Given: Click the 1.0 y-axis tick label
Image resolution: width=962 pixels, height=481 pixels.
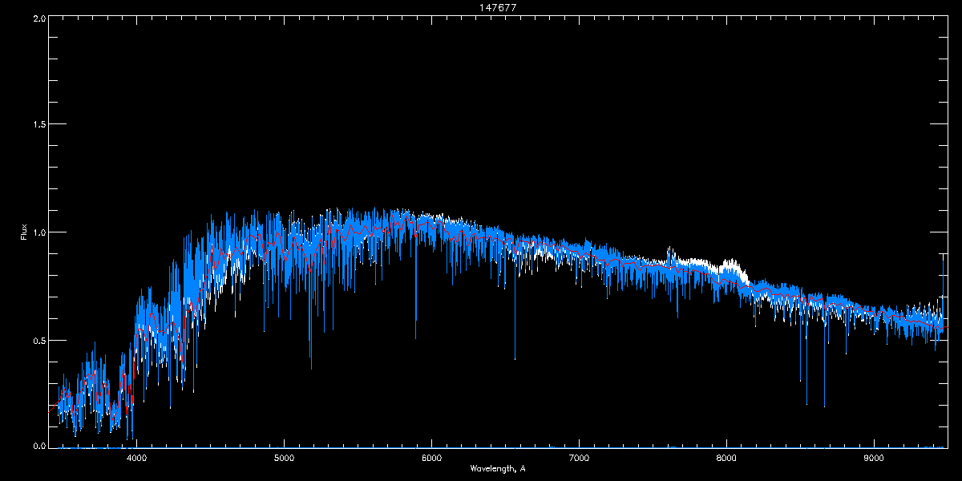Looking at the screenshot, I should pos(38,232).
